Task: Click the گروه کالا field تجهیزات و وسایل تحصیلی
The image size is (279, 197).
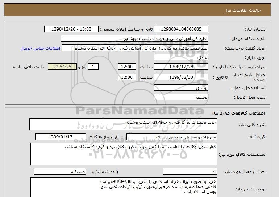Action: point(172,137)
